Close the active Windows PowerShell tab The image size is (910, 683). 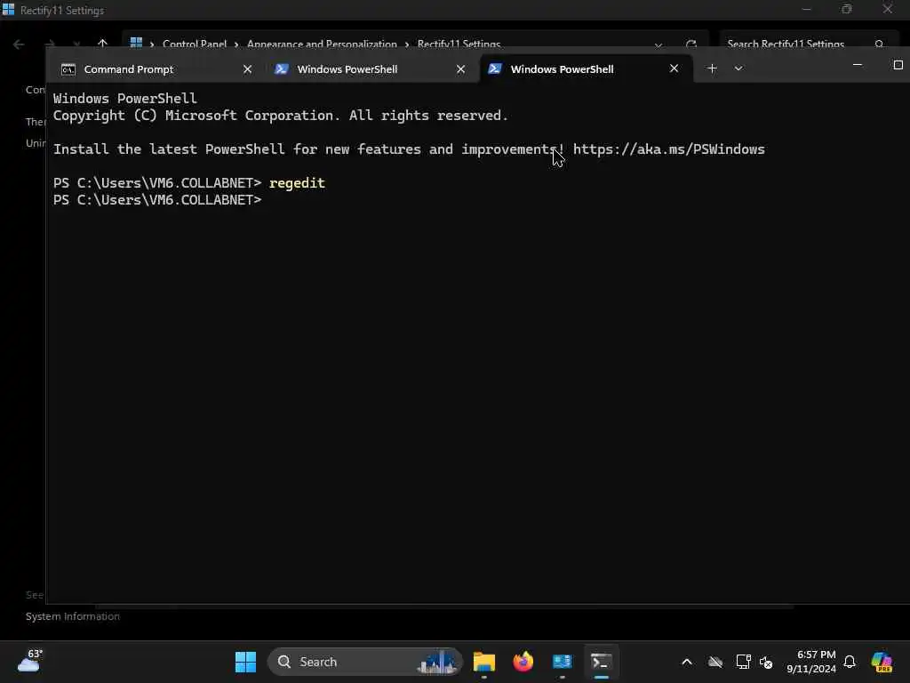(674, 68)
